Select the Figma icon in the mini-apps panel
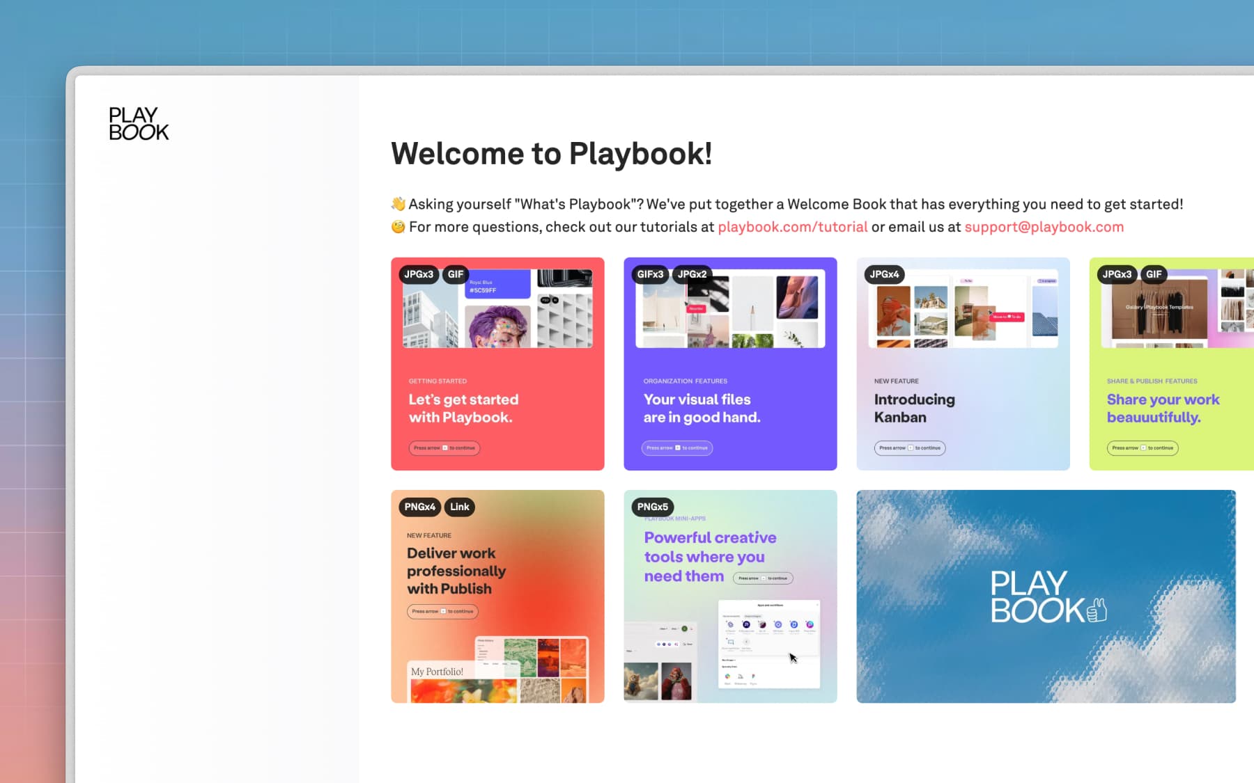Screen dimensions: 1254x783 (x=754, y=677)
